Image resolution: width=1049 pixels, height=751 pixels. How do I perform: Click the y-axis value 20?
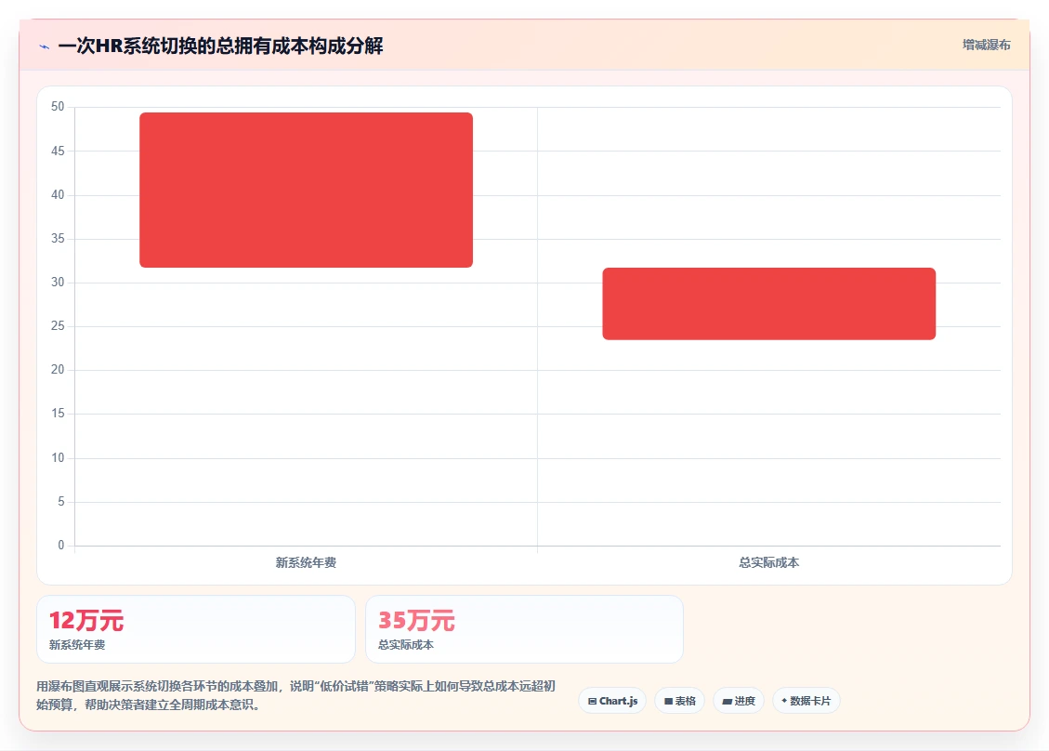coord(58,370)
